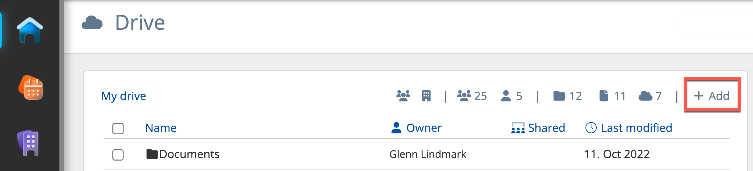Open the purple building app icon

click(x=28, y=143)
